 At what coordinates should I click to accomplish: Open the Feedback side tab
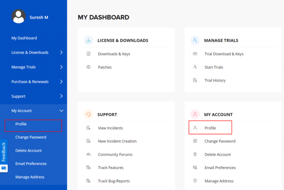pos(4,156)
